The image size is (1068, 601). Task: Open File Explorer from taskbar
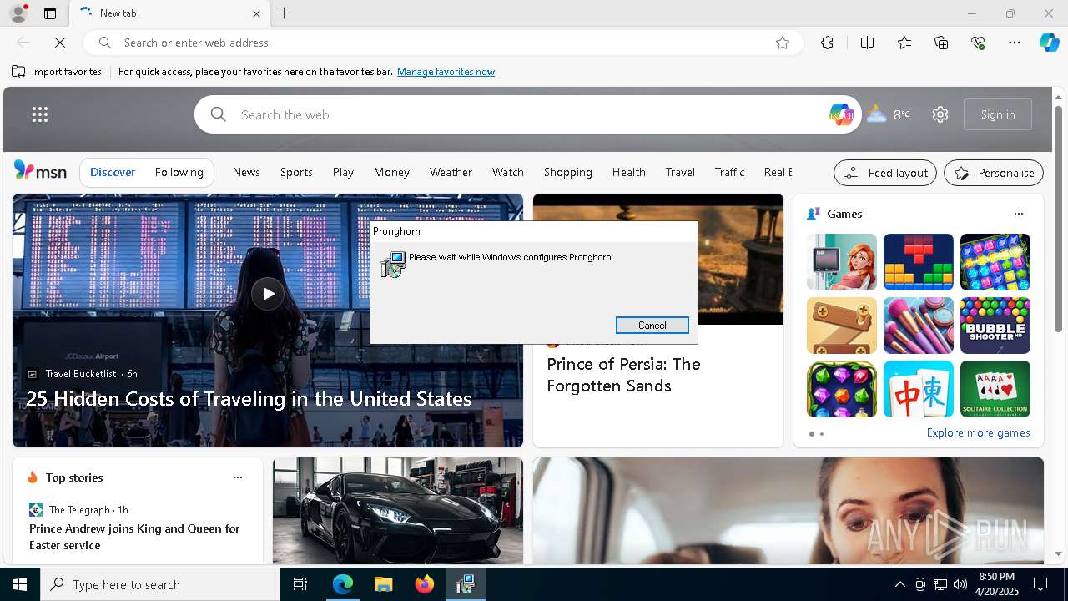coord(383,584)
